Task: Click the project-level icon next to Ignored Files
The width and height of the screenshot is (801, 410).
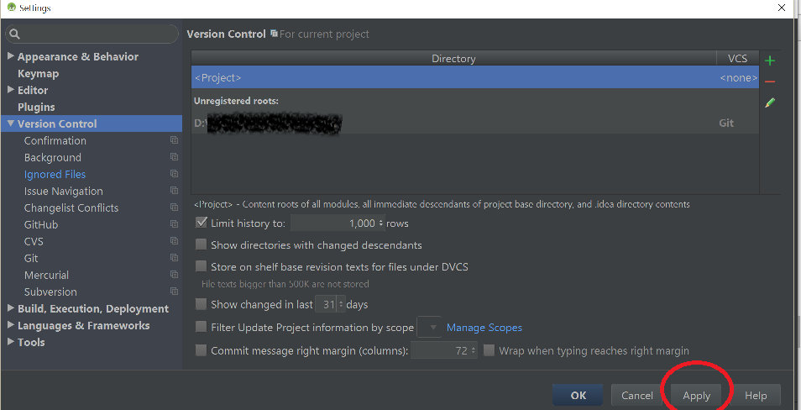Action: [174, 174]
